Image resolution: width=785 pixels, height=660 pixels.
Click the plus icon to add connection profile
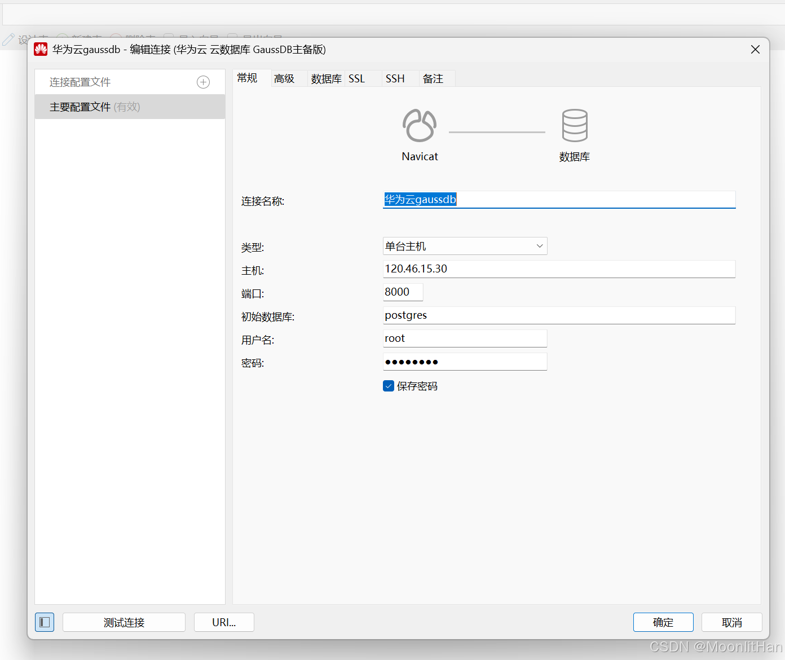[x=203, y=82]
